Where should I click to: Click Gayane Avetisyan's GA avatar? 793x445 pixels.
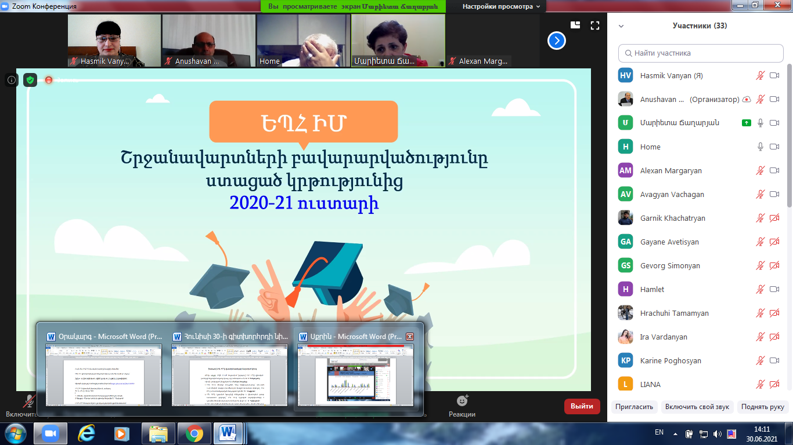click(625, 242)
